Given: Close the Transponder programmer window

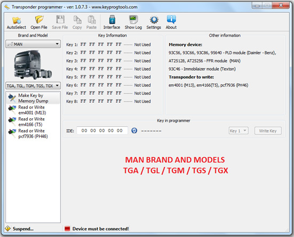Looking at the screenshot, I should 281,6.
